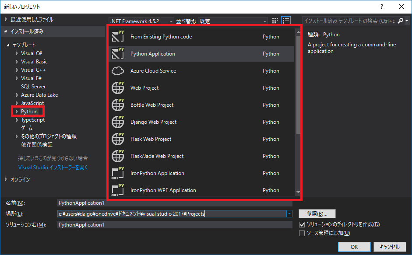Switch to list view of templates

285,21
